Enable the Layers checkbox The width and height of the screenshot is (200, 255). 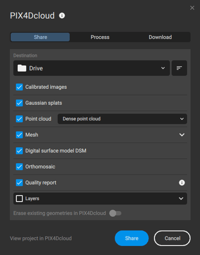pos(19,198)
